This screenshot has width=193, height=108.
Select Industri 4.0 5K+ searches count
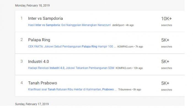tap(167, 64)
